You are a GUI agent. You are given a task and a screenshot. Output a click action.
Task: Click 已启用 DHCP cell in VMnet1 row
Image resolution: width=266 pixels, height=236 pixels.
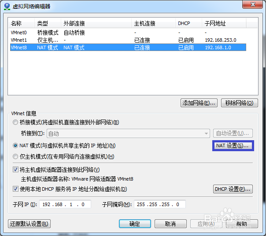pyautogui.click(x=186, y=40)
